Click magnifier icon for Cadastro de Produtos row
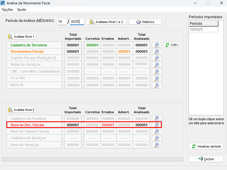Image resolution: width=227 pixels, height=170 pixels. point(157,118)
